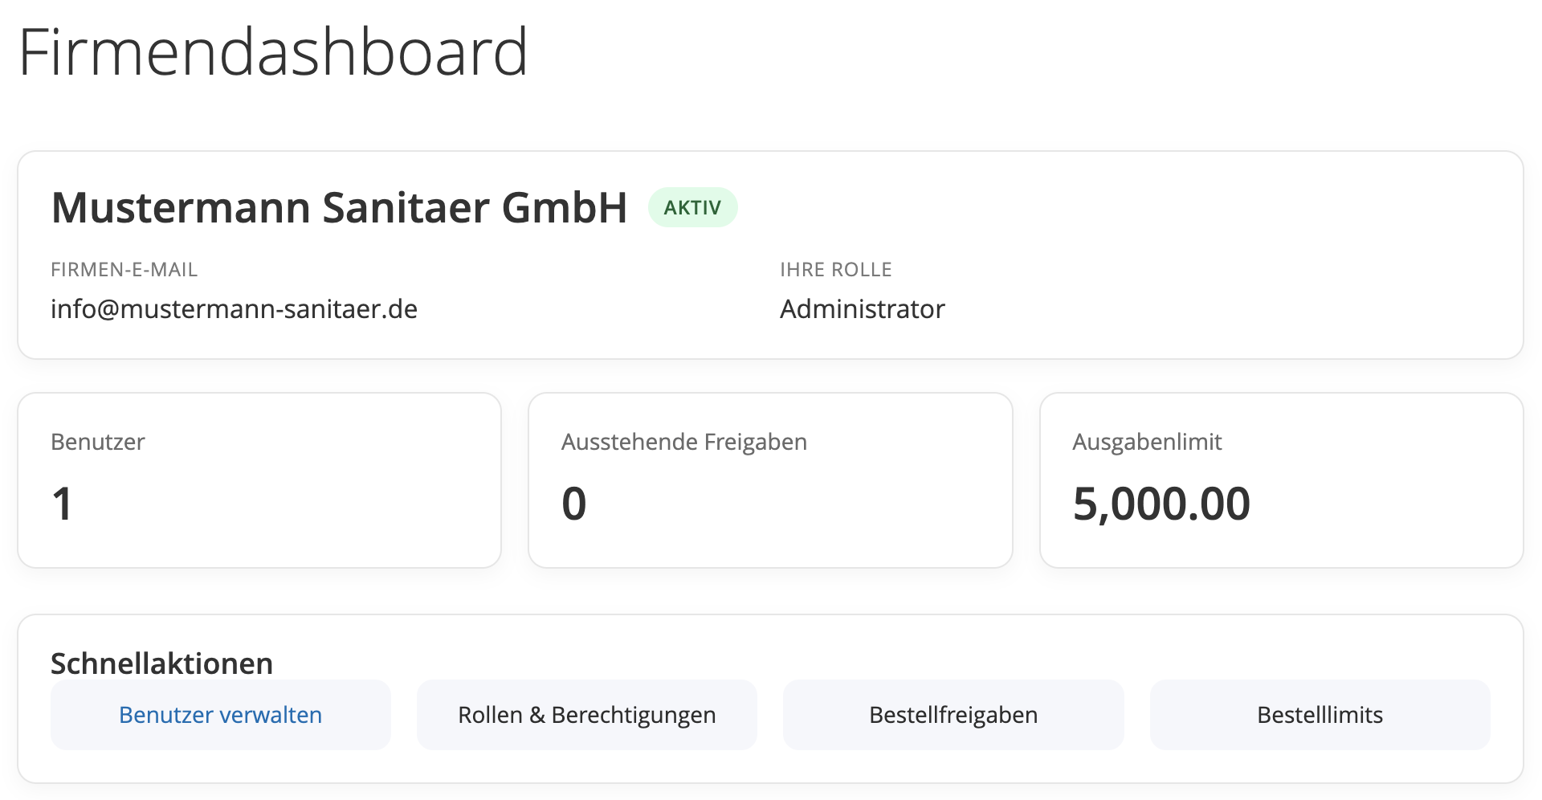Click the AKTIV status badge

pos(692,208)
